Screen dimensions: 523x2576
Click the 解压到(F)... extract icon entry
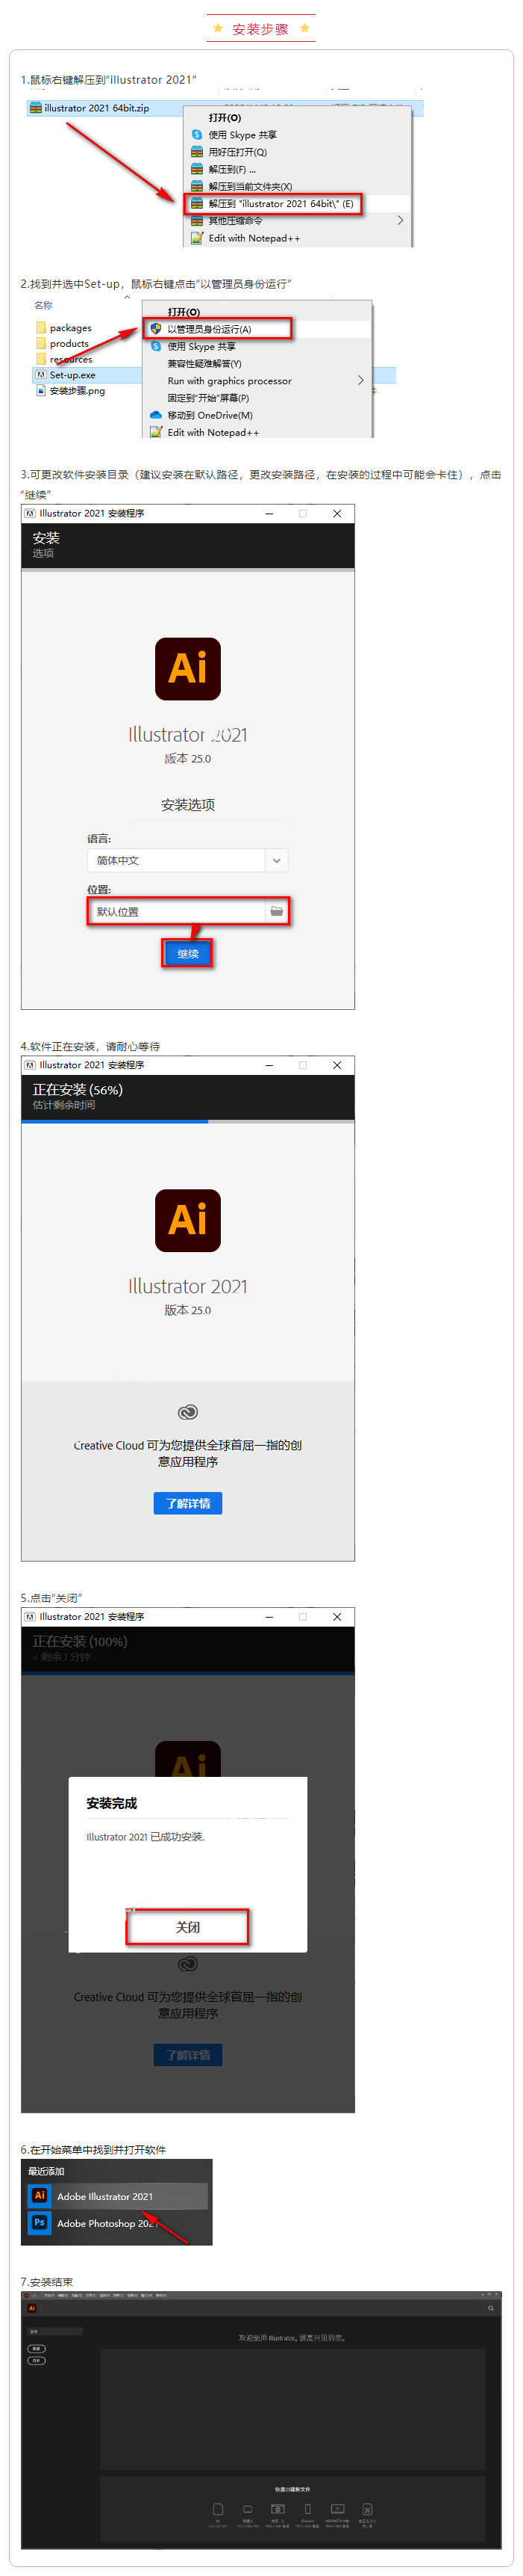197,169
